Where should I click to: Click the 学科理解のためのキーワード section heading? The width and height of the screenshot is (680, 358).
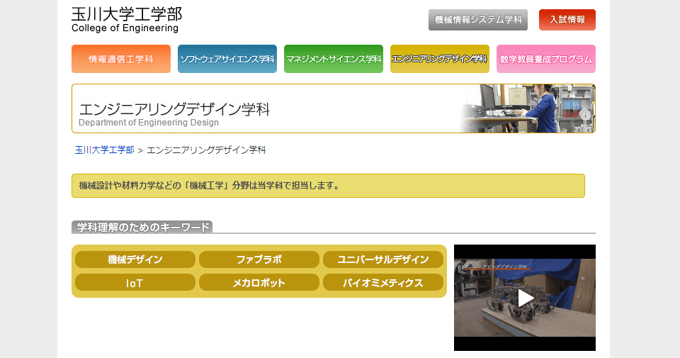[142, 227]
